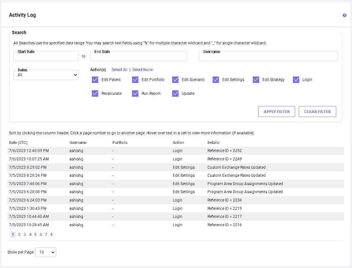Click into the End Date field

[139, 57]
